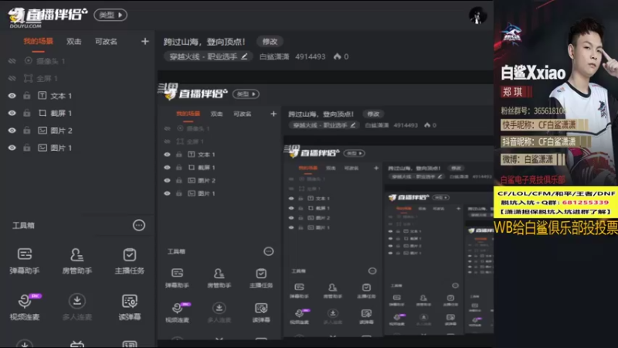This screenshot has width=618, height=348.
Task: Click the room number 4914493
Action: tap(311, 56)
